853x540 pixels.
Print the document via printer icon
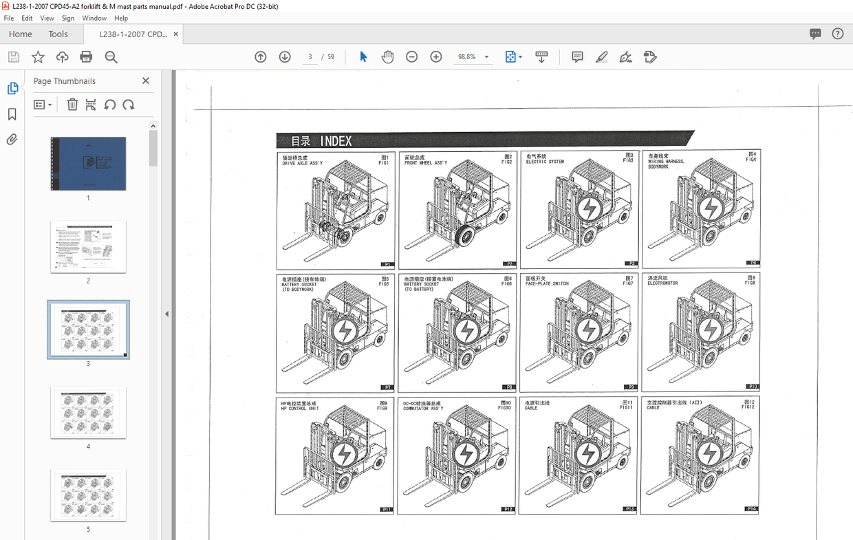coord(86,57)
